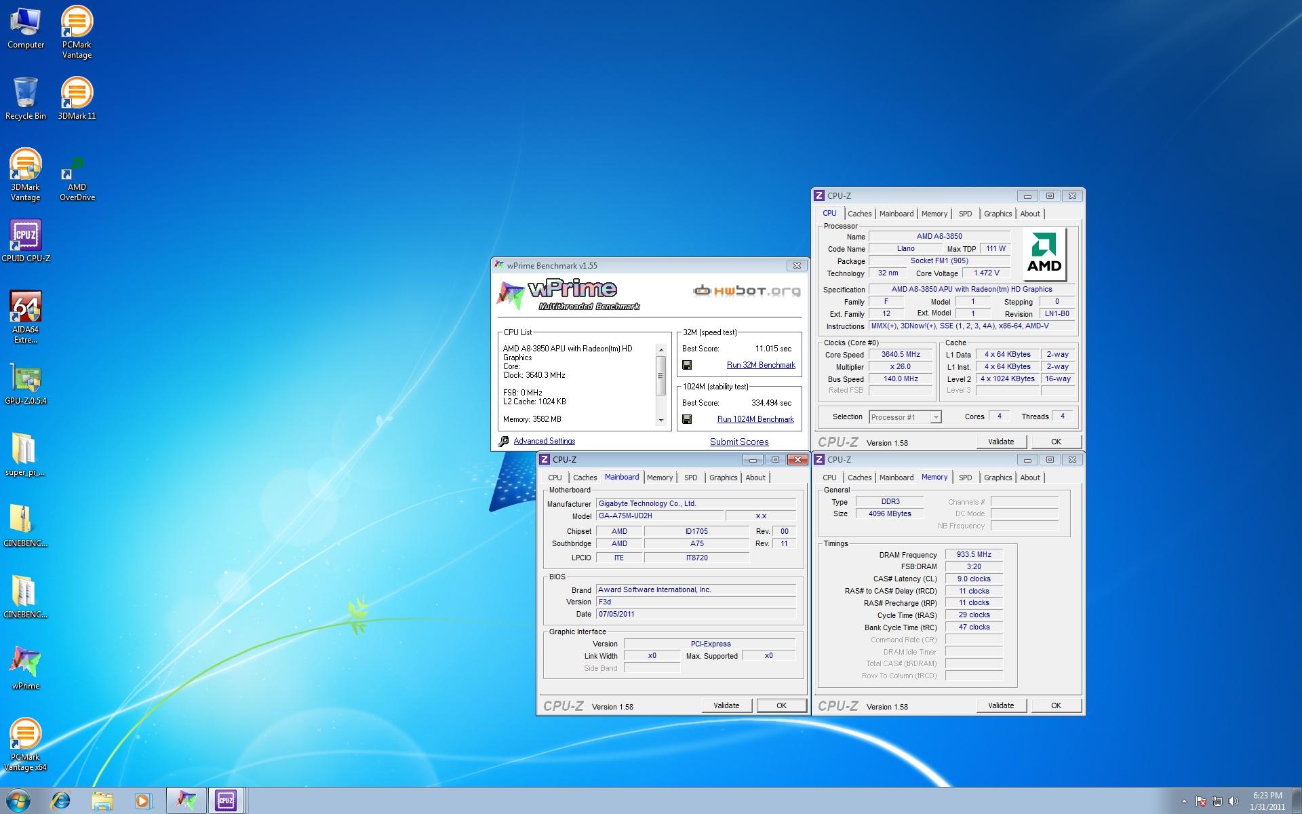Image resolution: width=1302 pixels, height=814 pixels.
Task: Open PCMark Vantage x64 shortcut
Action: (25, 744)
